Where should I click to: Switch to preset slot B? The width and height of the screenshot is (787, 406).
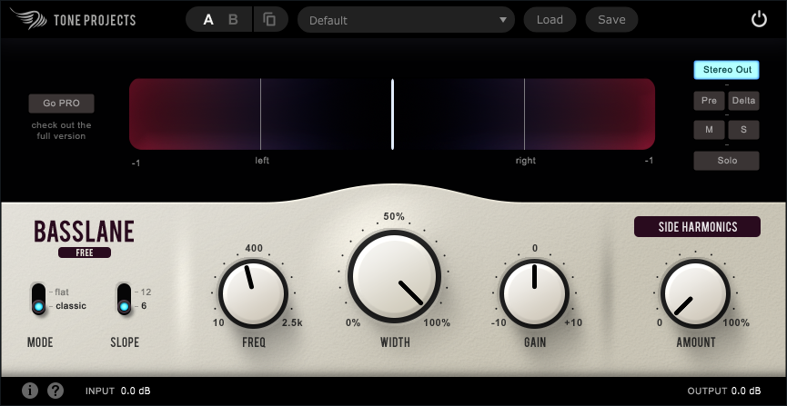tap(234, 19)
